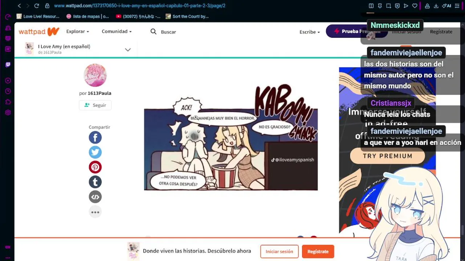Click the send/flow arrow icon in toolbar
Screen dimensions: 465x261
click(x=406, y=6)
